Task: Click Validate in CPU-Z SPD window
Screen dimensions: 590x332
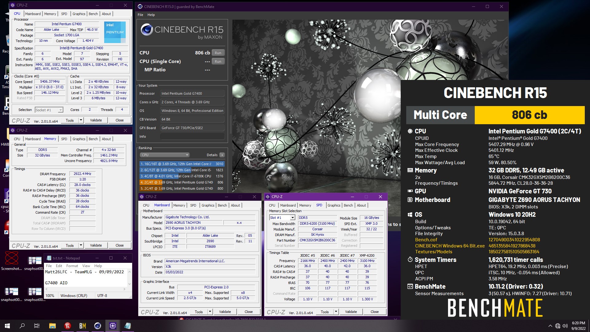Action: [351, 312]
